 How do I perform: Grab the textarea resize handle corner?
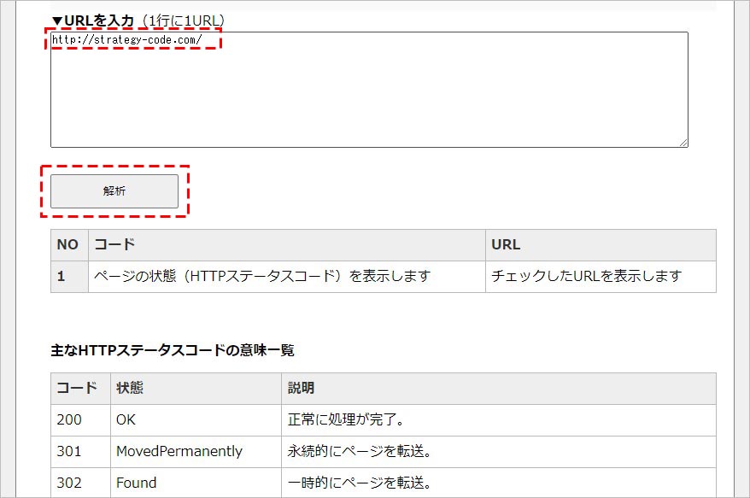(683, 142)
